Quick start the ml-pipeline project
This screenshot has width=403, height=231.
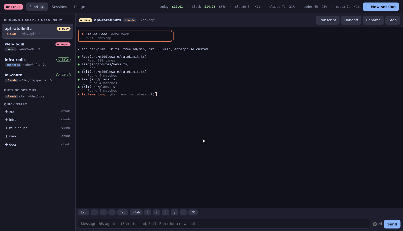click(x=38, y=128)
